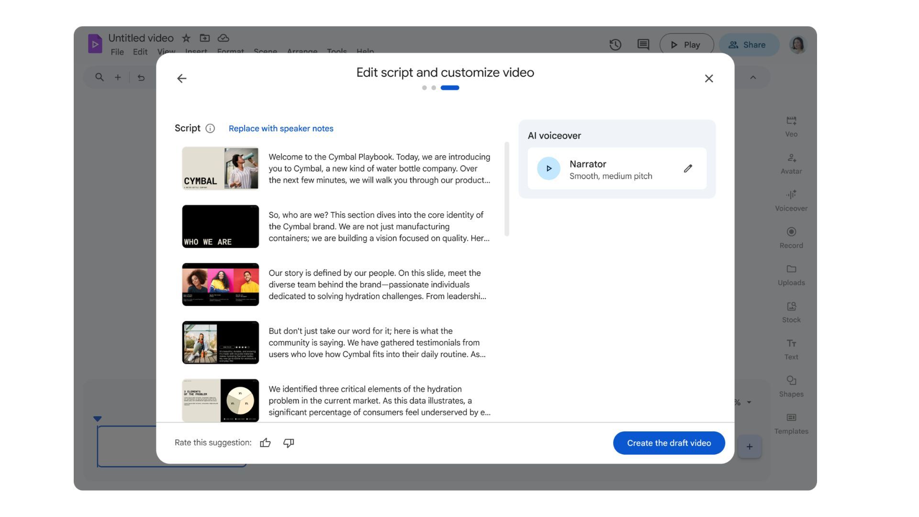Edit the script starting 'But don't just take our word'
This screenshot has width=919, height=517.
point(377,342)
